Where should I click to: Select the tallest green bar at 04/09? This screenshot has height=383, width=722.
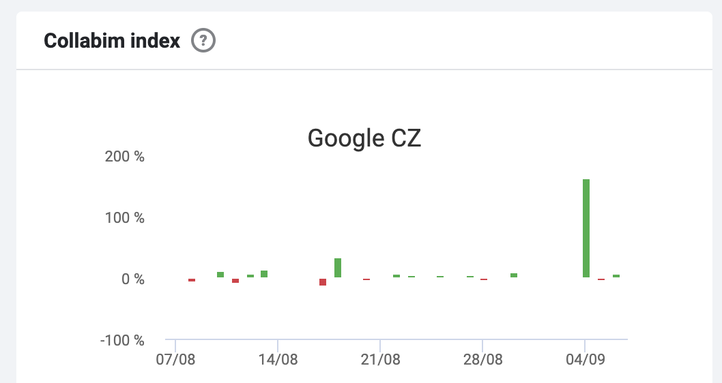click(586, 228)
